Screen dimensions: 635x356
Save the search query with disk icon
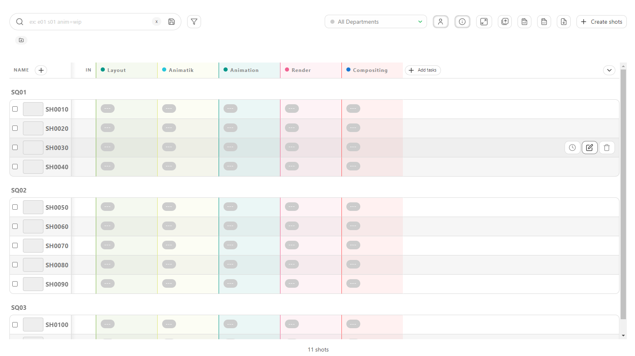tap(172, 22)
